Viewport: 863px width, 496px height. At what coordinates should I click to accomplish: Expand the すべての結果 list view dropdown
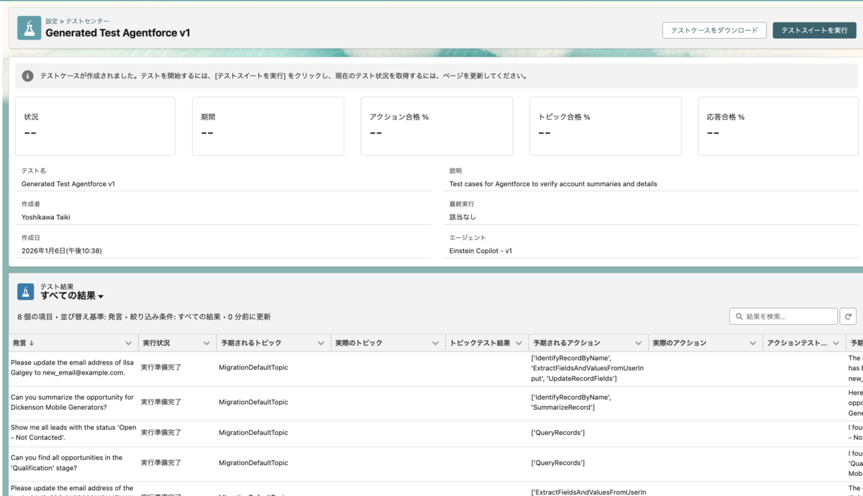(x=101, y=296)
